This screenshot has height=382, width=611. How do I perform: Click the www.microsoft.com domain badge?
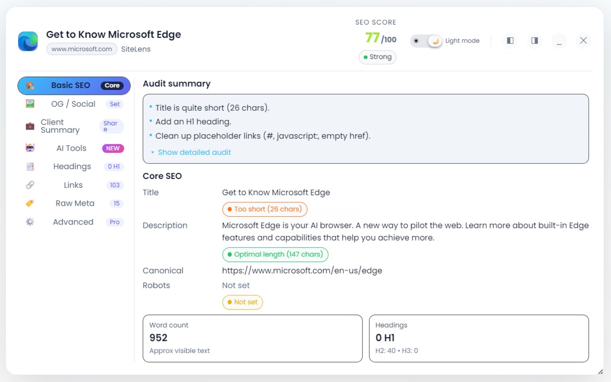(82, 49)
